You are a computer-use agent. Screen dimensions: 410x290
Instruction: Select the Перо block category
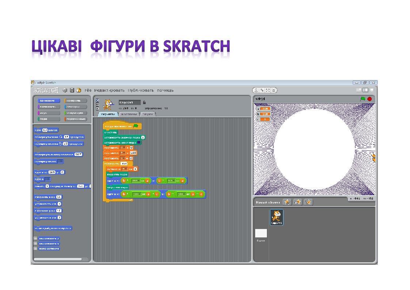point(49,119)
